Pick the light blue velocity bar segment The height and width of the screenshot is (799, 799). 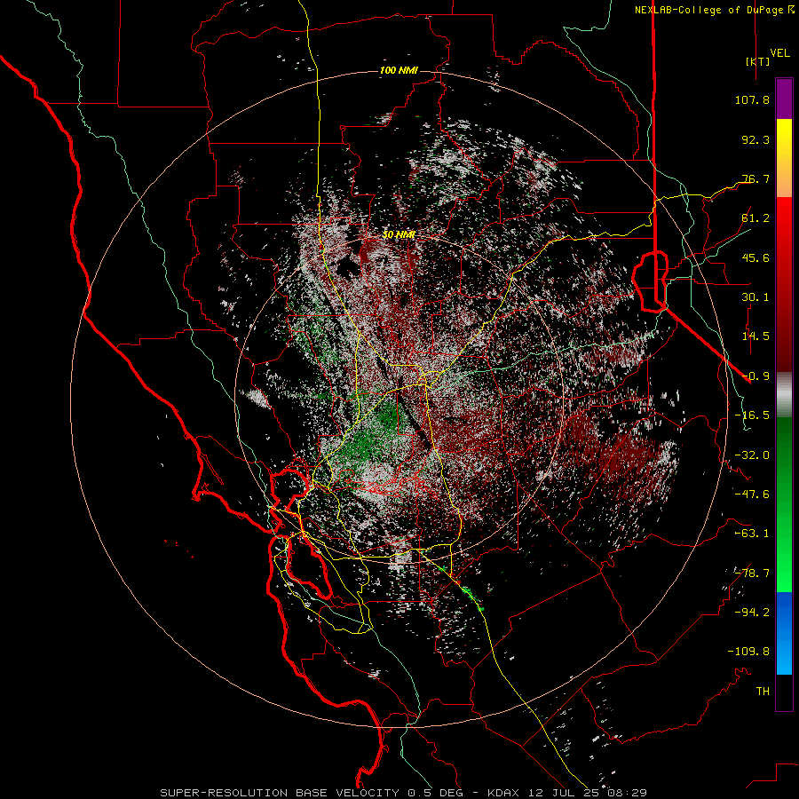pos(784,655)
